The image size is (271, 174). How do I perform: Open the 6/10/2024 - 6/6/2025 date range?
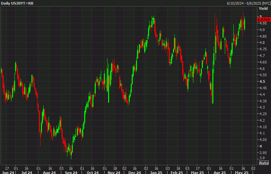(248, 3)
